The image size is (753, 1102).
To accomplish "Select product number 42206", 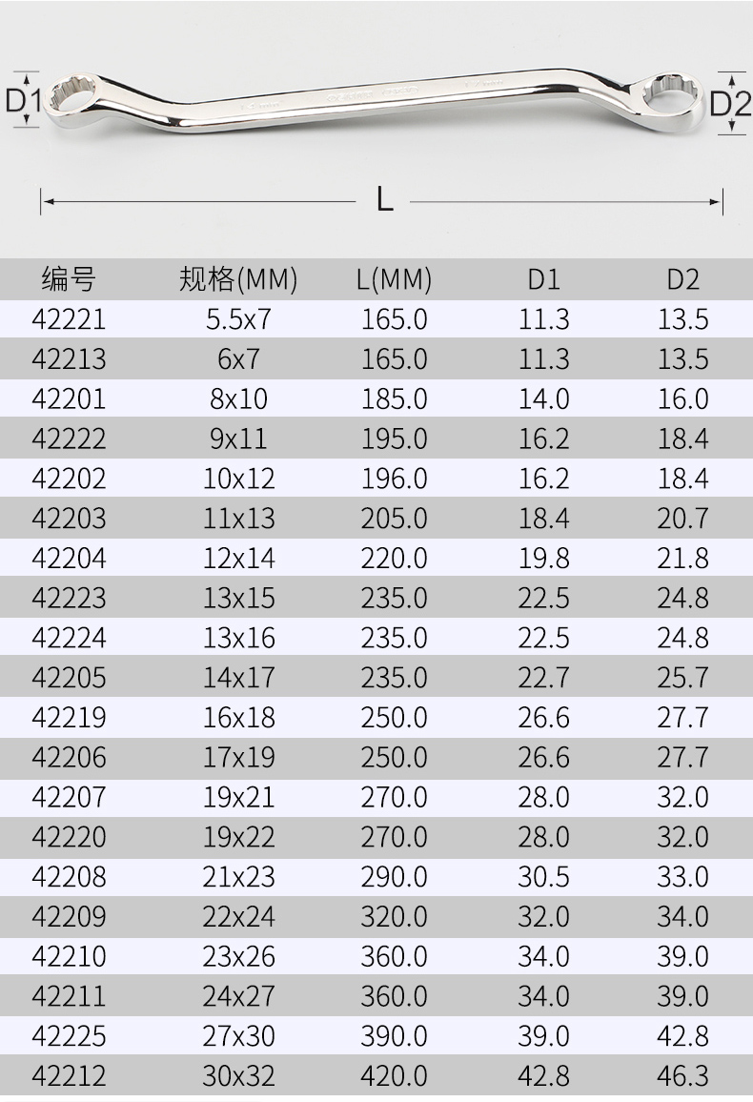I will [69, 757].
